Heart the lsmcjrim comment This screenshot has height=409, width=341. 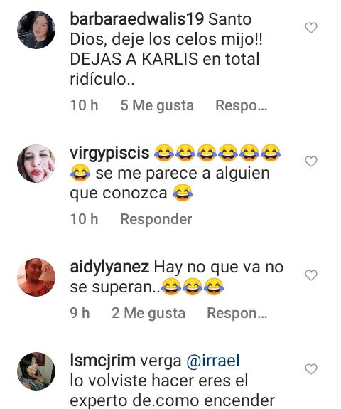point(311,369)
